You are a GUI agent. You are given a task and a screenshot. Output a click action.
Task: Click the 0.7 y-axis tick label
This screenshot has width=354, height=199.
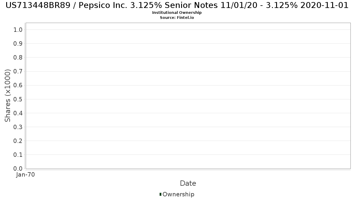pyautogui.click(x=18, y=71)
